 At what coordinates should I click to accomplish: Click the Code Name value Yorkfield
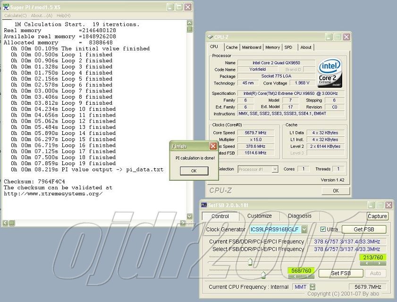[257, 69]
